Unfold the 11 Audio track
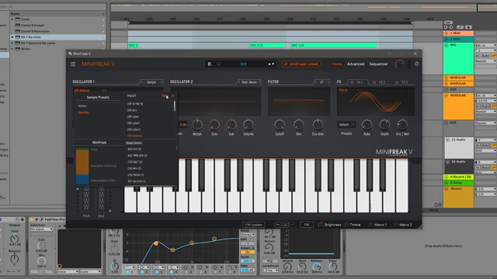This screenshot has width=497, height=279. pyautogui.click(x=447, y=139)
